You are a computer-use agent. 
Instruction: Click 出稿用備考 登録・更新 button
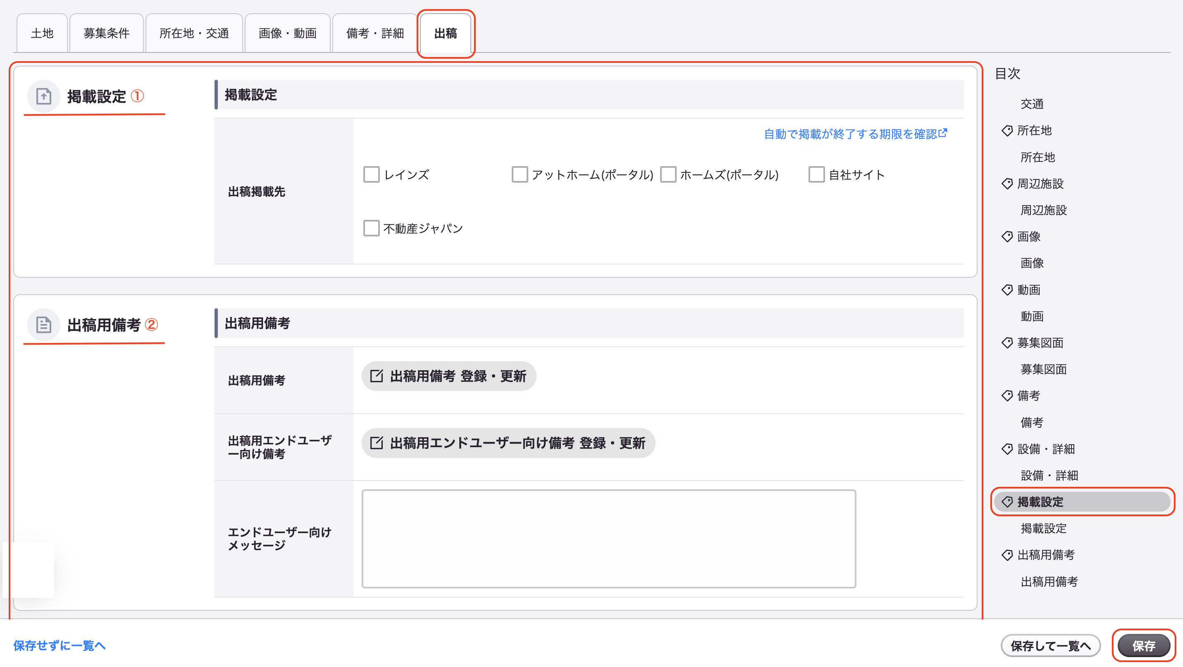pos(448,376)
